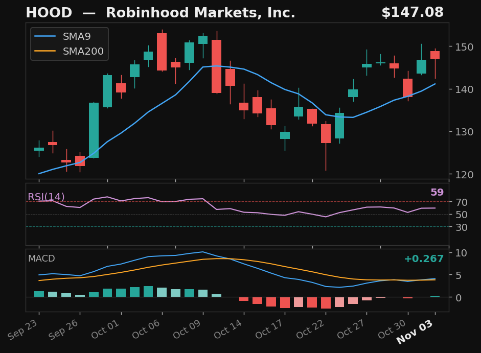Click the "Oct 30" date label

coord(393,329)
